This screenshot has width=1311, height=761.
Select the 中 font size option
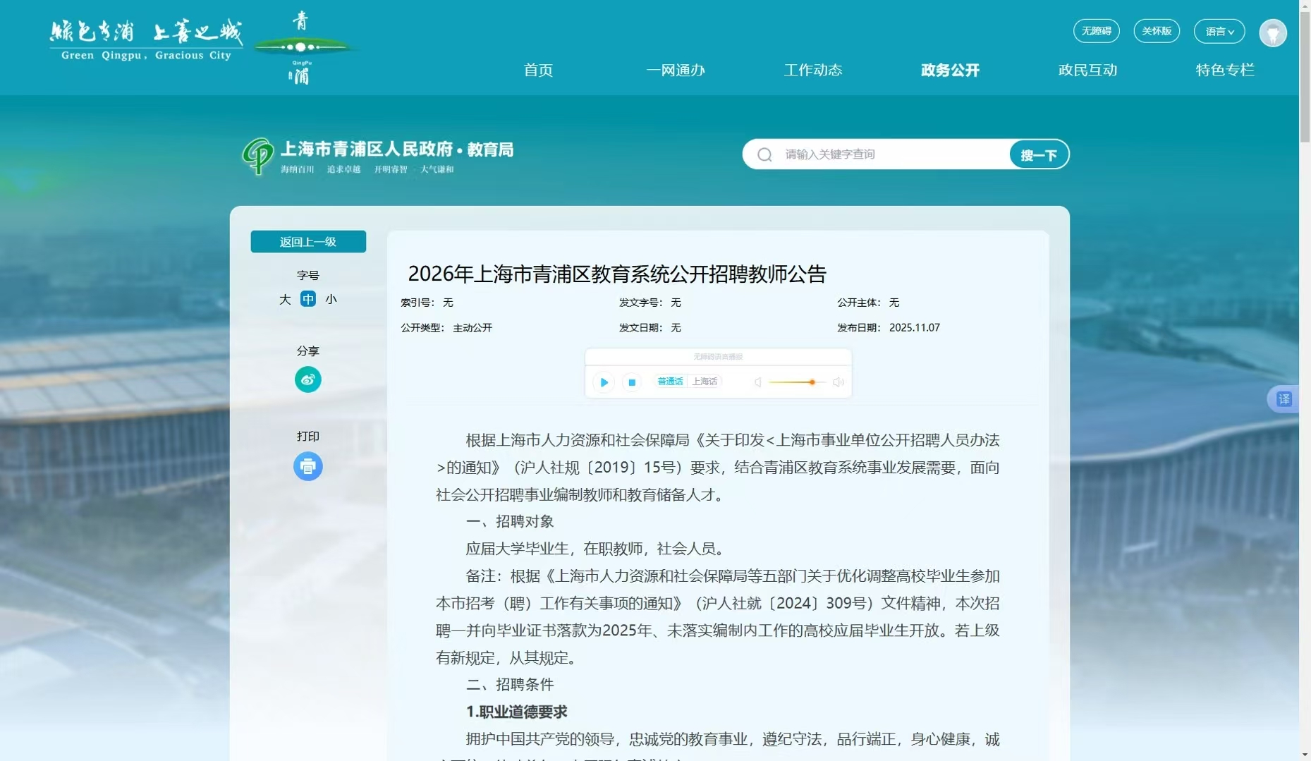308,299
